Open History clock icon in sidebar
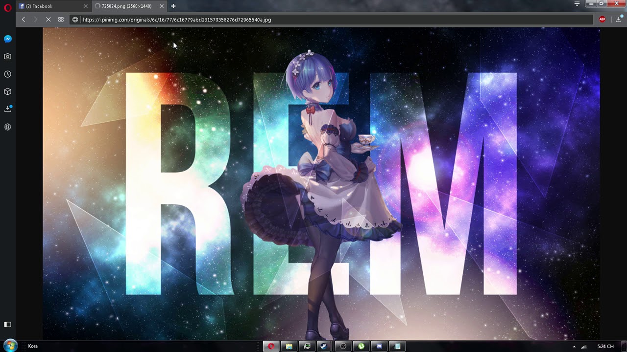 tap(8, 74)
